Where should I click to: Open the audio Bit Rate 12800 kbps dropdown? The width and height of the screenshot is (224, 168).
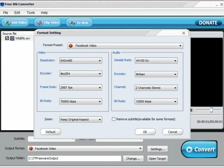coord(156,101)
